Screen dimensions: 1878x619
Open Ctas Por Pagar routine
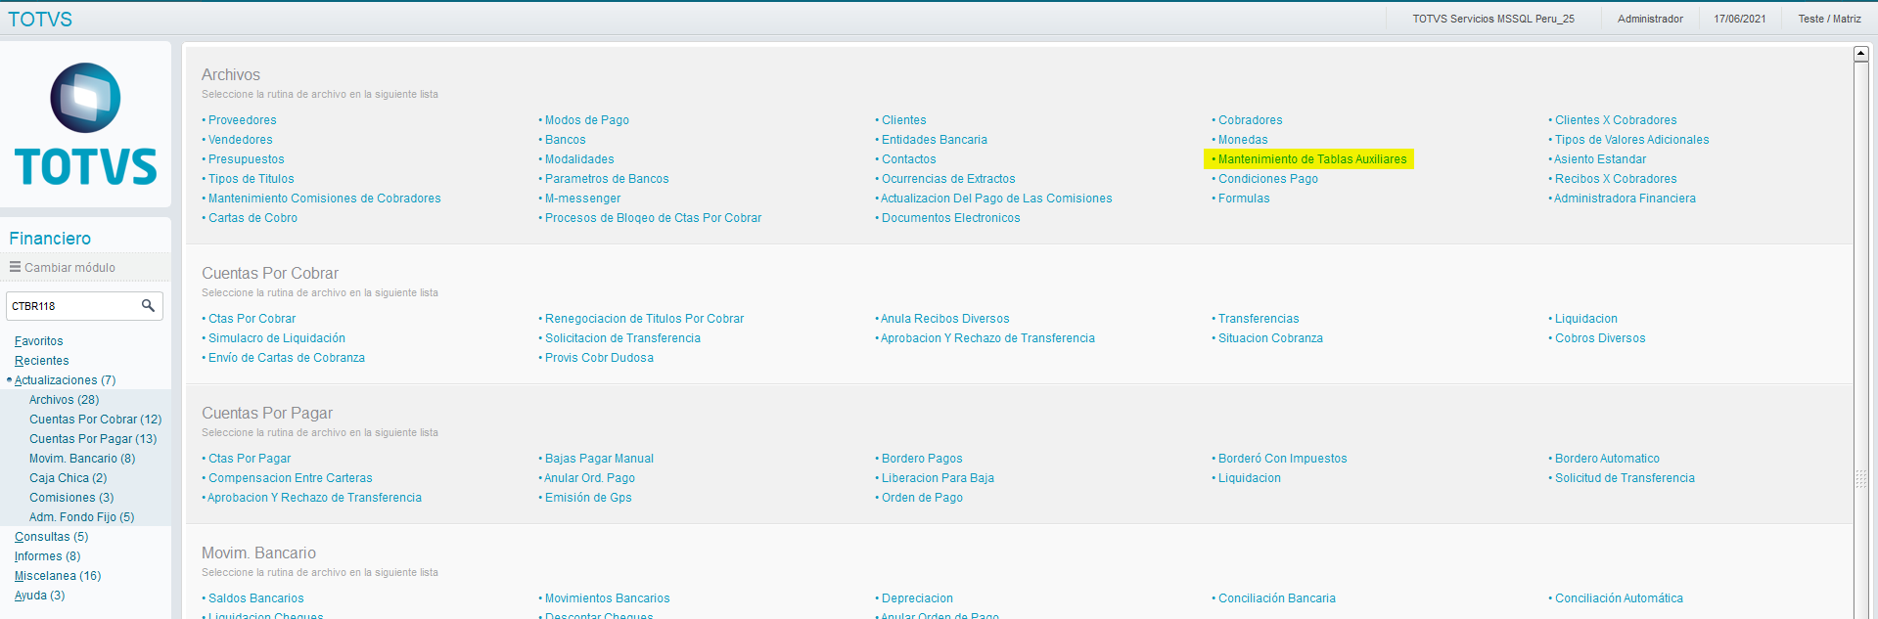(250, 459)
